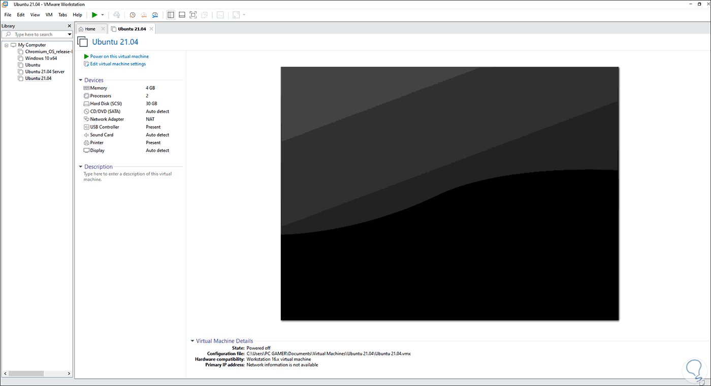The width and height of the screenshot is (711, 386).
Task: Select the plain Ubuntu VM in library
Action: [33, 65]
